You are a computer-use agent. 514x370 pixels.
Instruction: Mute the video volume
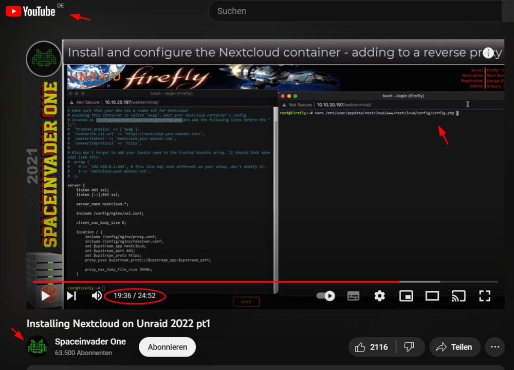pos(97,296)
